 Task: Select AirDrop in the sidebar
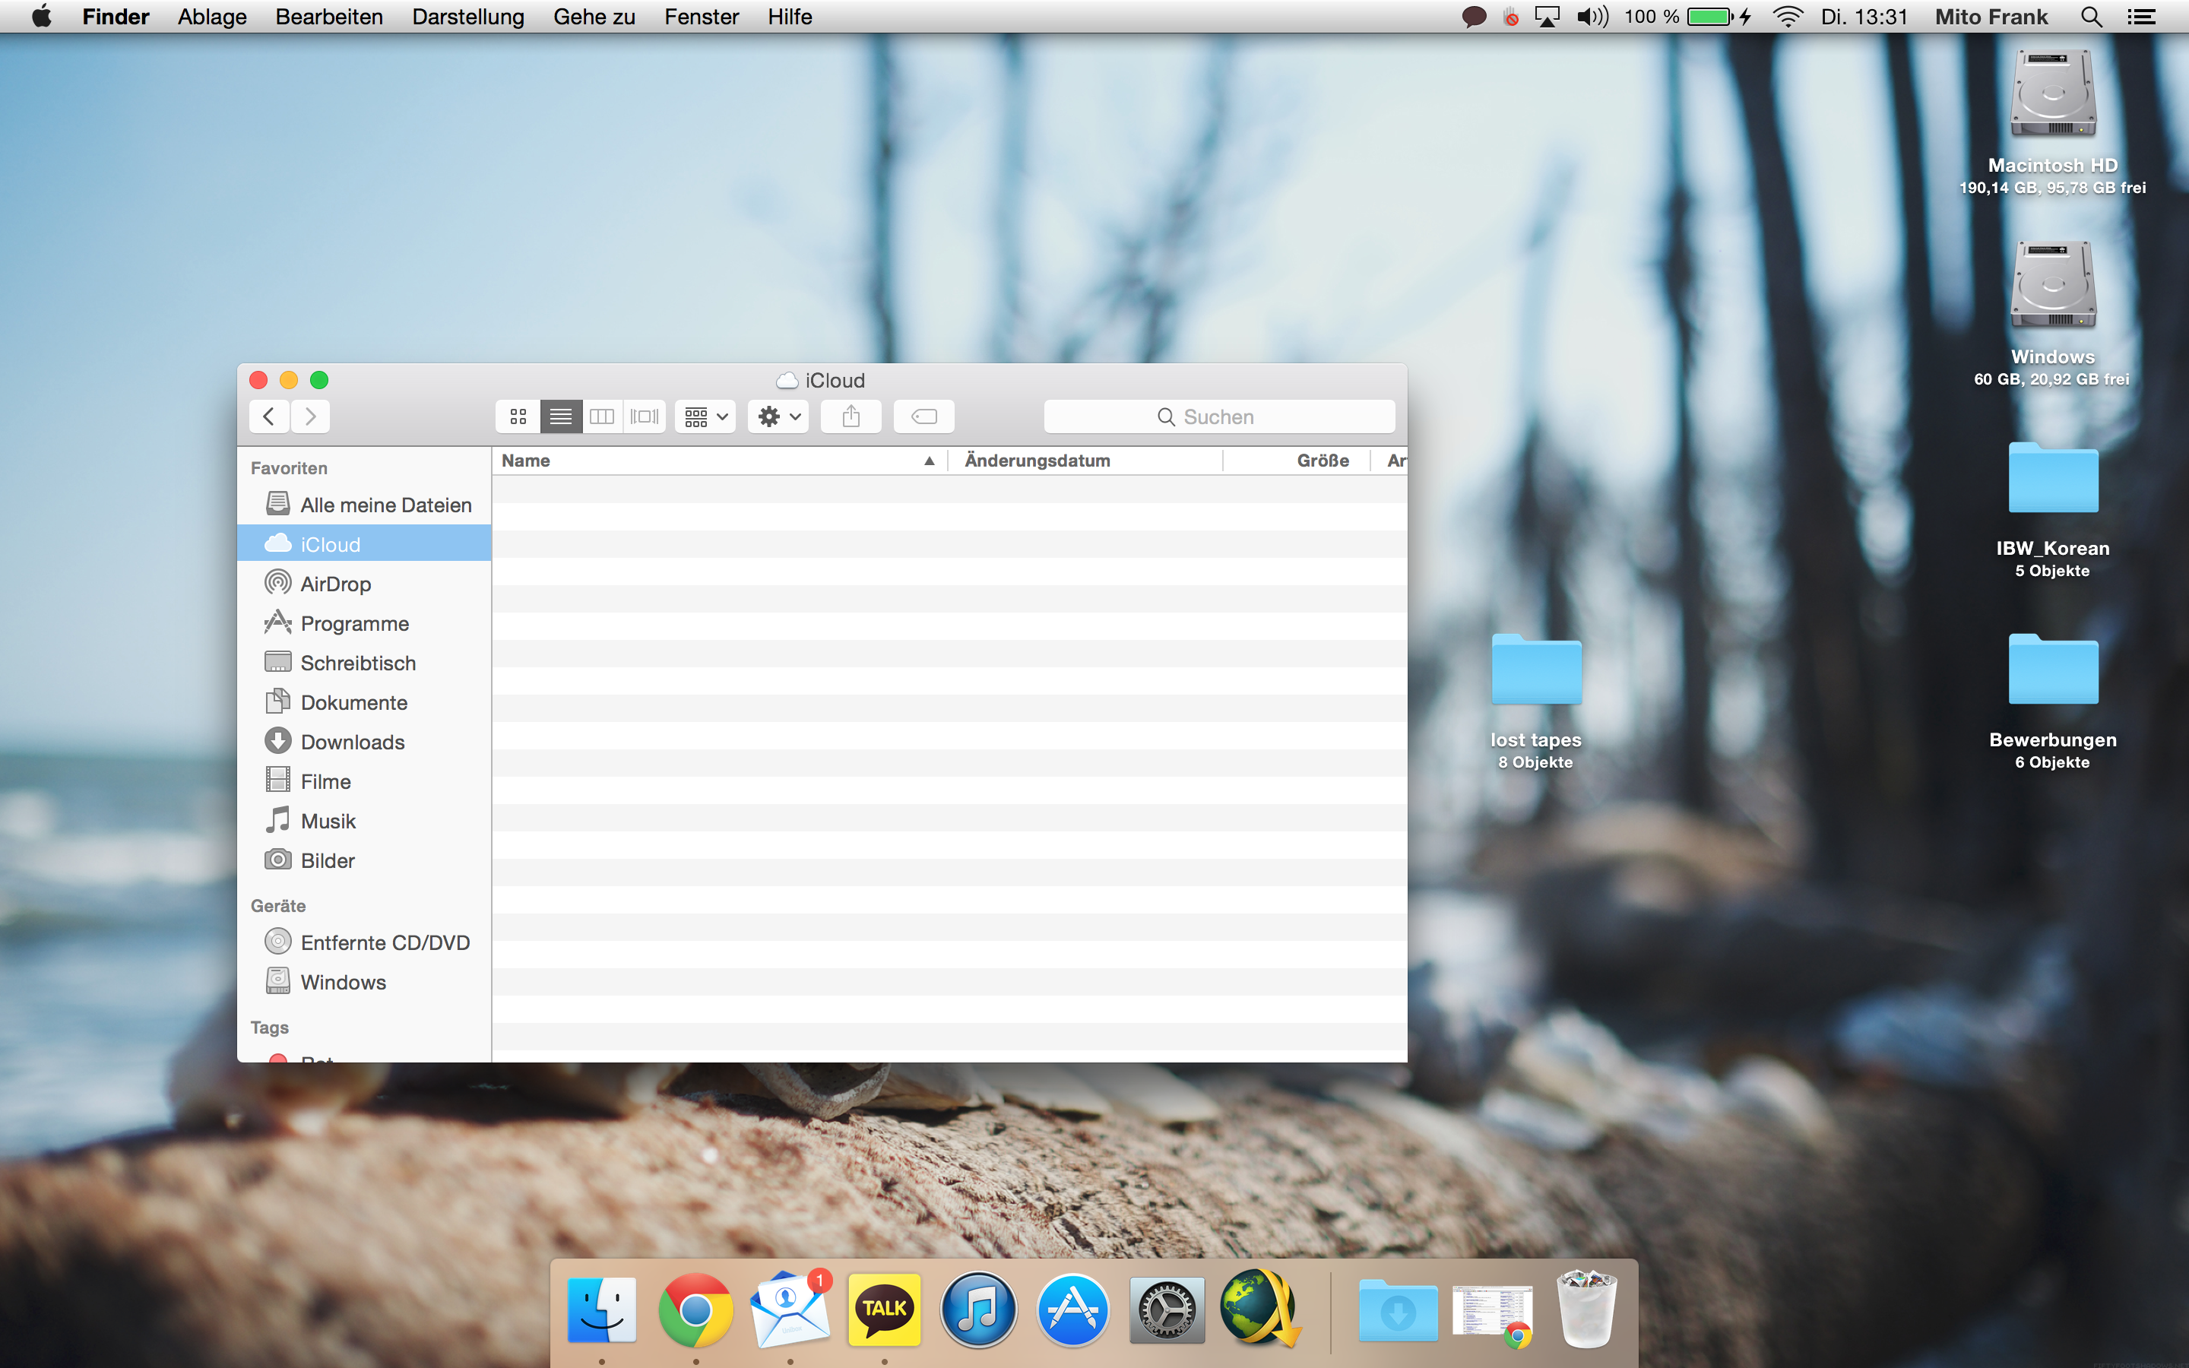pos(334,584)
